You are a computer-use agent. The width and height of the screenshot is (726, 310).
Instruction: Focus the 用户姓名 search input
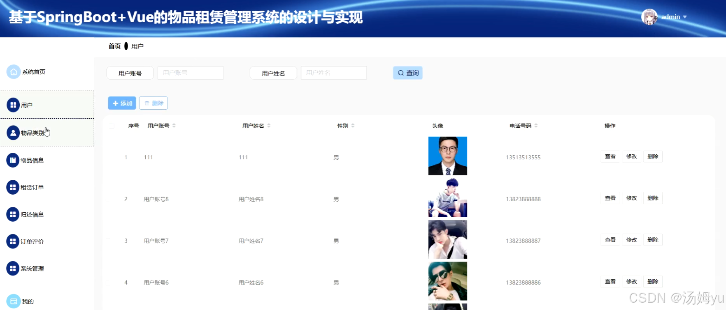pyautogui.click(x=334, y=73)
